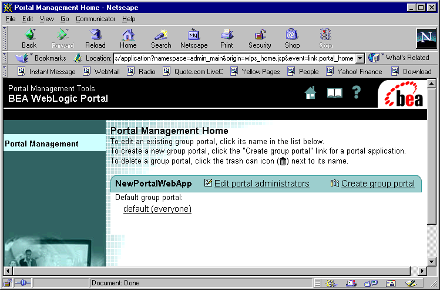440x290 pixels.
Task: Open Navigator from the component bar
Action: point(330,284)
